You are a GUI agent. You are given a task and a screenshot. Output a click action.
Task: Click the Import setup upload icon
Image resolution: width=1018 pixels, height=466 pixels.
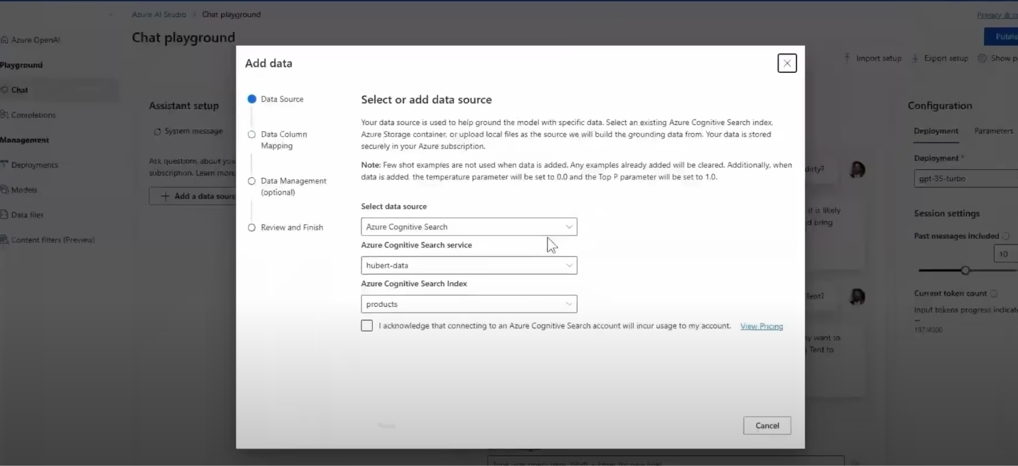point(847,58)
